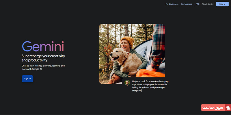This screenshot has width=231, height=115.
Task: Open the For business link
Action: [x=187, y=4]
